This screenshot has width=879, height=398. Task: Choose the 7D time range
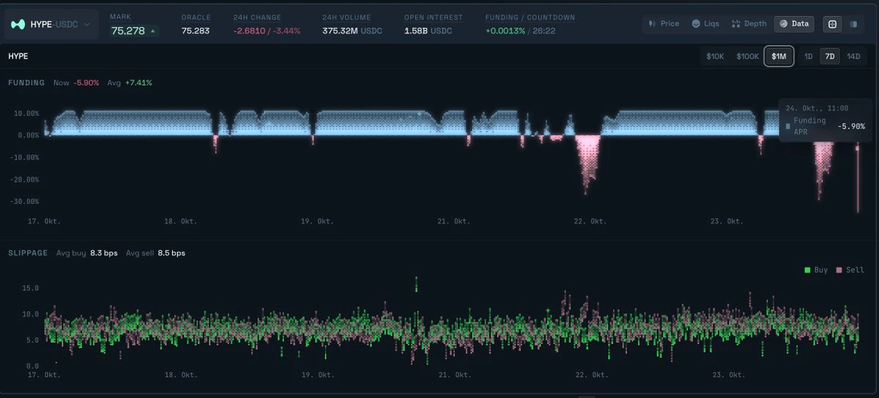pyautogui.click(x=829, y=56)
